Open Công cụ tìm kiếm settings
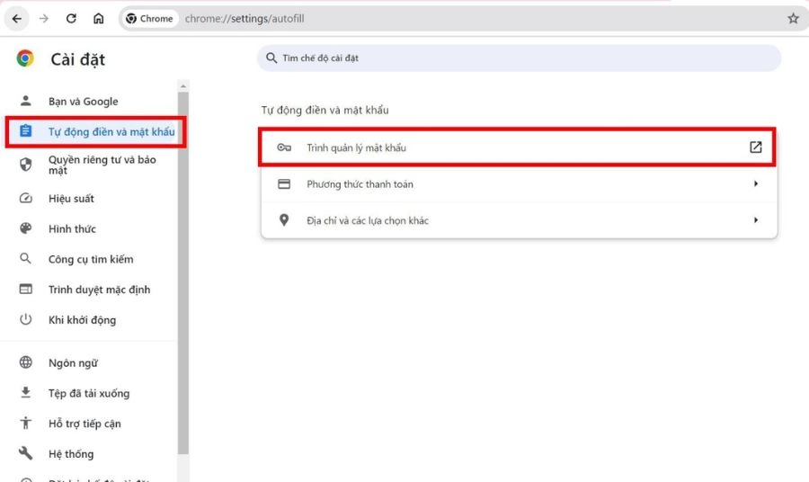The height and width of the screenshot is (482, 809). tap(93, 259)
